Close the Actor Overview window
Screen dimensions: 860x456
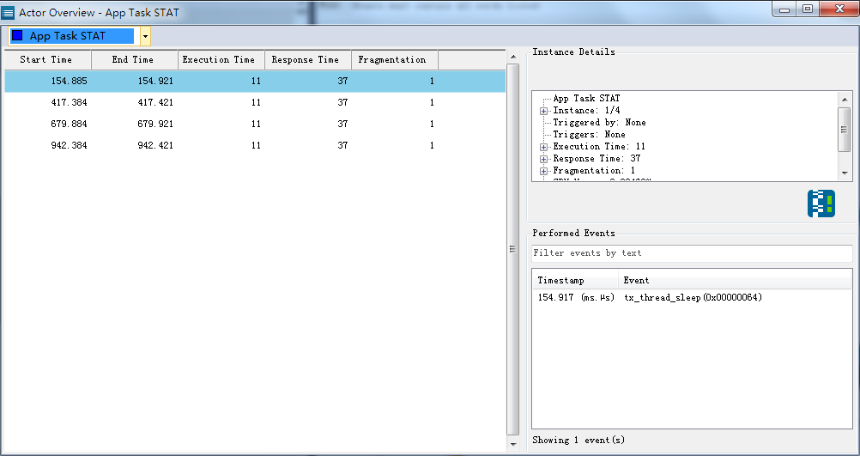pyautogui.click(x=839, y=9)
